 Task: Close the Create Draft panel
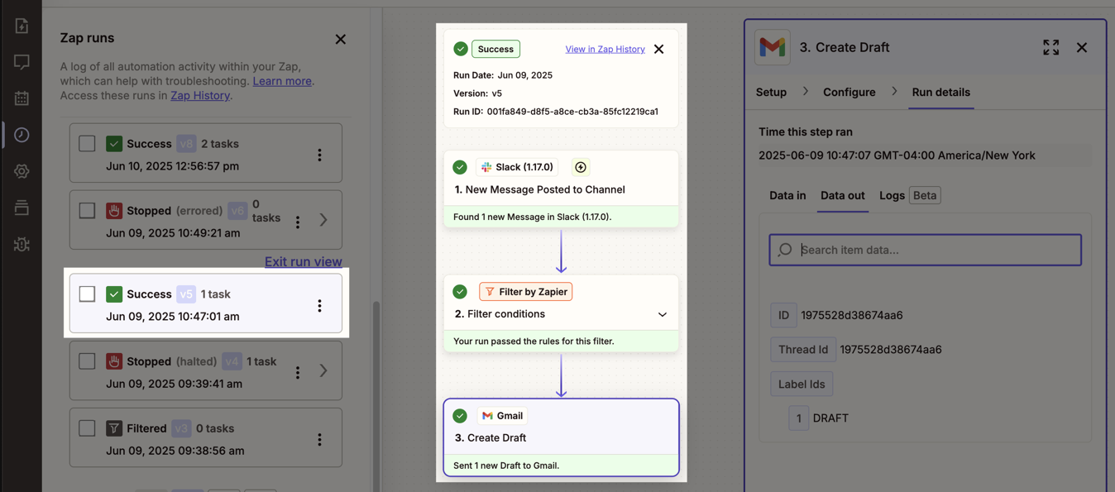1082,47
